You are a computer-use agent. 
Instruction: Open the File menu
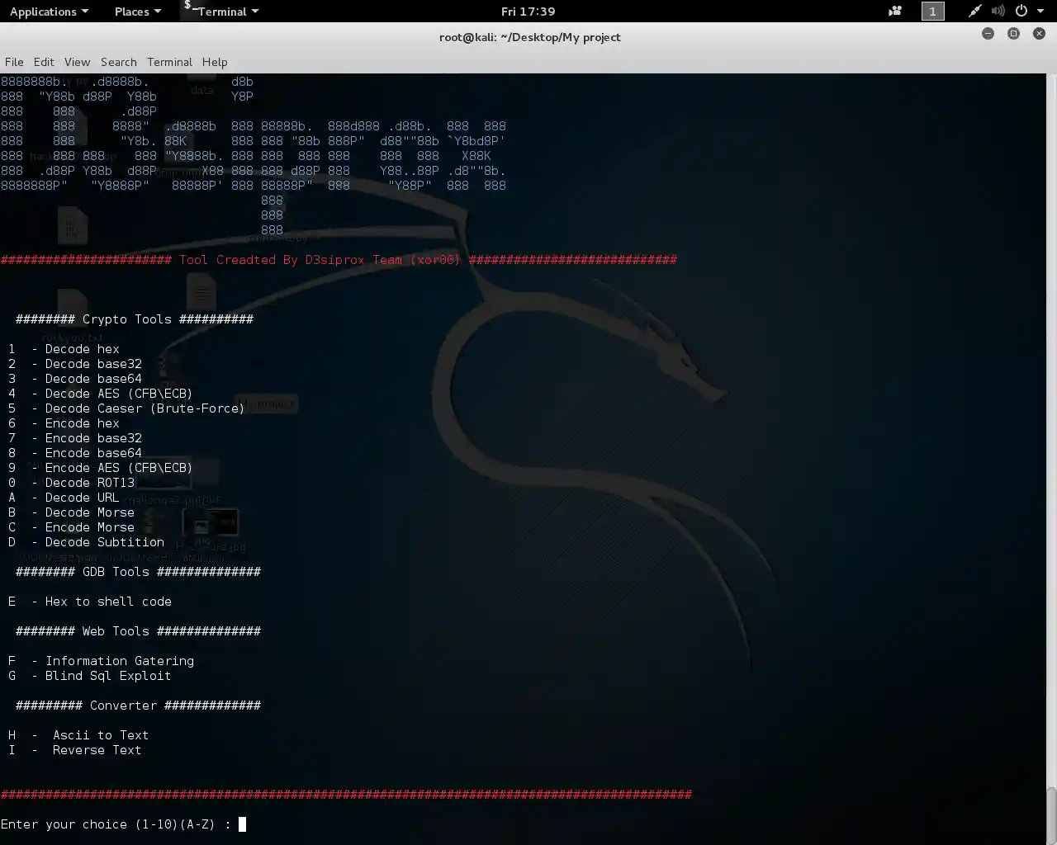14,62
